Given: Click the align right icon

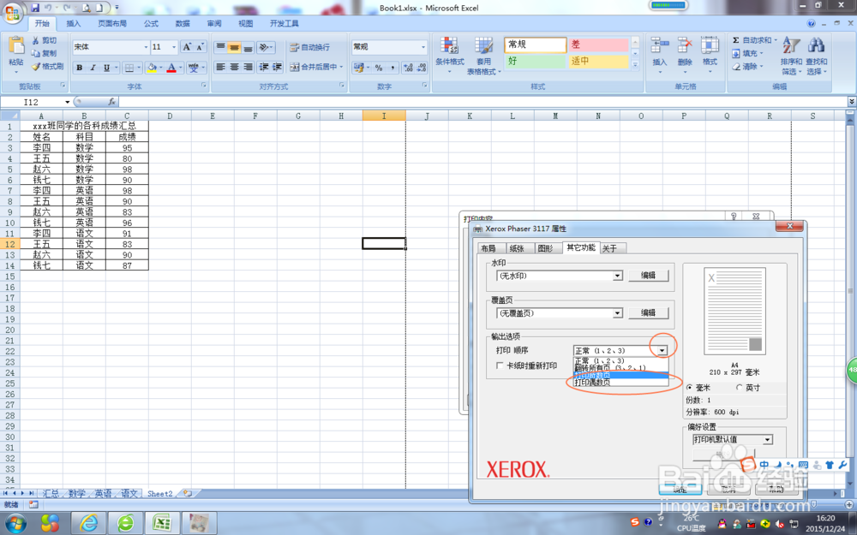Looking at the screenshot, I should click(248, 67).
